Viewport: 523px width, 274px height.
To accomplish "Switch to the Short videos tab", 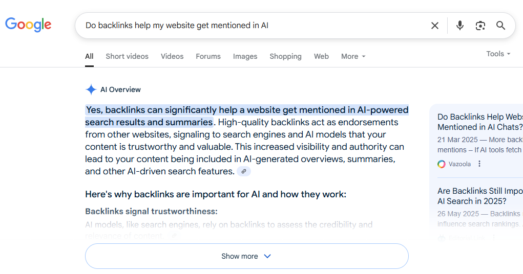I will 127,56.
